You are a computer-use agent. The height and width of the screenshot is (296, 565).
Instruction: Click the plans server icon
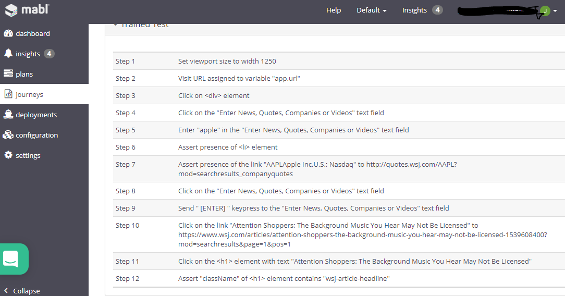pyautogui.click(x=8, y=73)
